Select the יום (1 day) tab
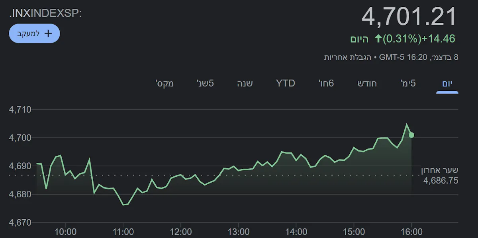Screen dimensions: 478x238 coord(447,83)
